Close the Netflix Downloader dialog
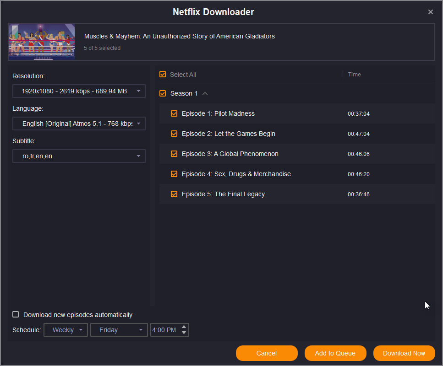The image size is (443, 366). coord(430,12)
